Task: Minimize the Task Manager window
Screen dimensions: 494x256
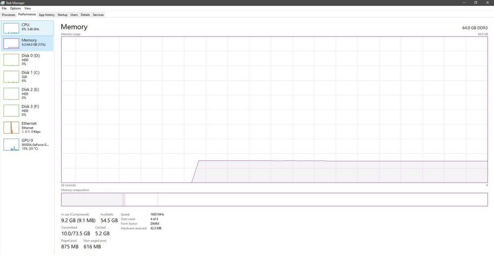Action: click(x=464, y=3)
